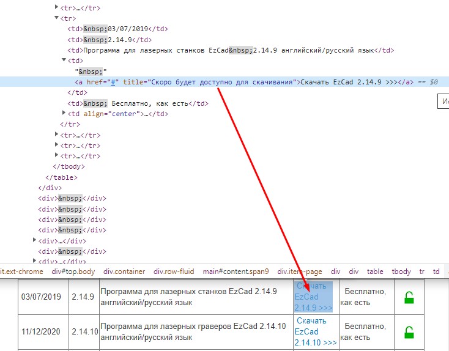Click the green unlock icon in the 2.14.10 row
This screenshot has height=351, width=449.
[409, 333]
